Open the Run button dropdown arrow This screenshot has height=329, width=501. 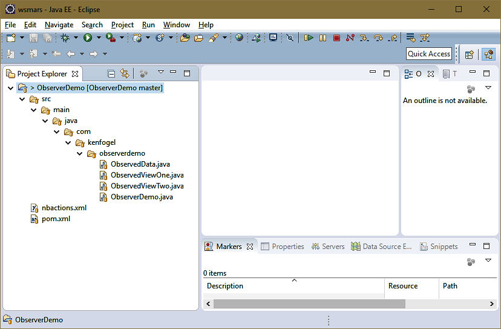click(98, 38)
